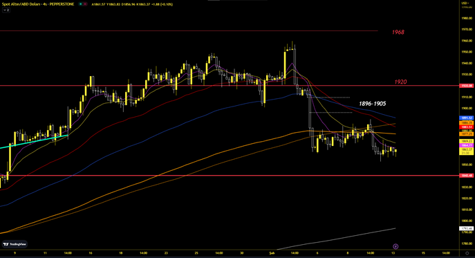Open the USD currency selector on price scale
Image resolution: width=475 pixels, height=258 pixels.
click(x=465, y=3)
